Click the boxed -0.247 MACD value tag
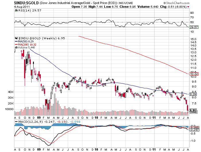This screenshot has height=152, width=201. (194, 130)
